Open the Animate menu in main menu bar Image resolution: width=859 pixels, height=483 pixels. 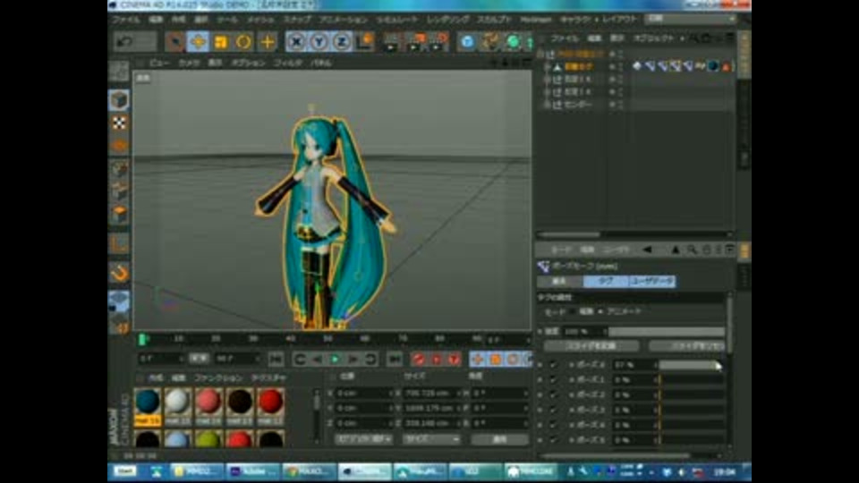point(343,19)
